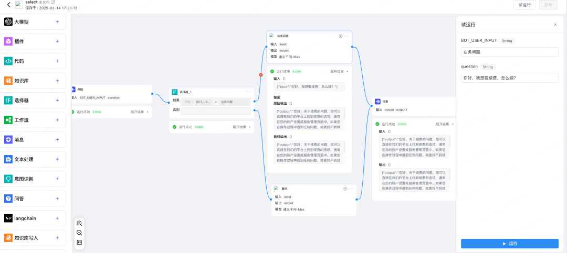Open the 开始 - BOT_US.. condition variable selector
This screenshot has width=567, height=253.
[197, 102]
